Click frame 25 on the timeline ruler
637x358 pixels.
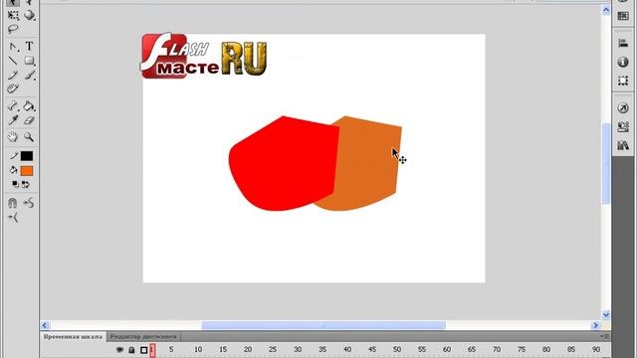(x=273, y=349)
